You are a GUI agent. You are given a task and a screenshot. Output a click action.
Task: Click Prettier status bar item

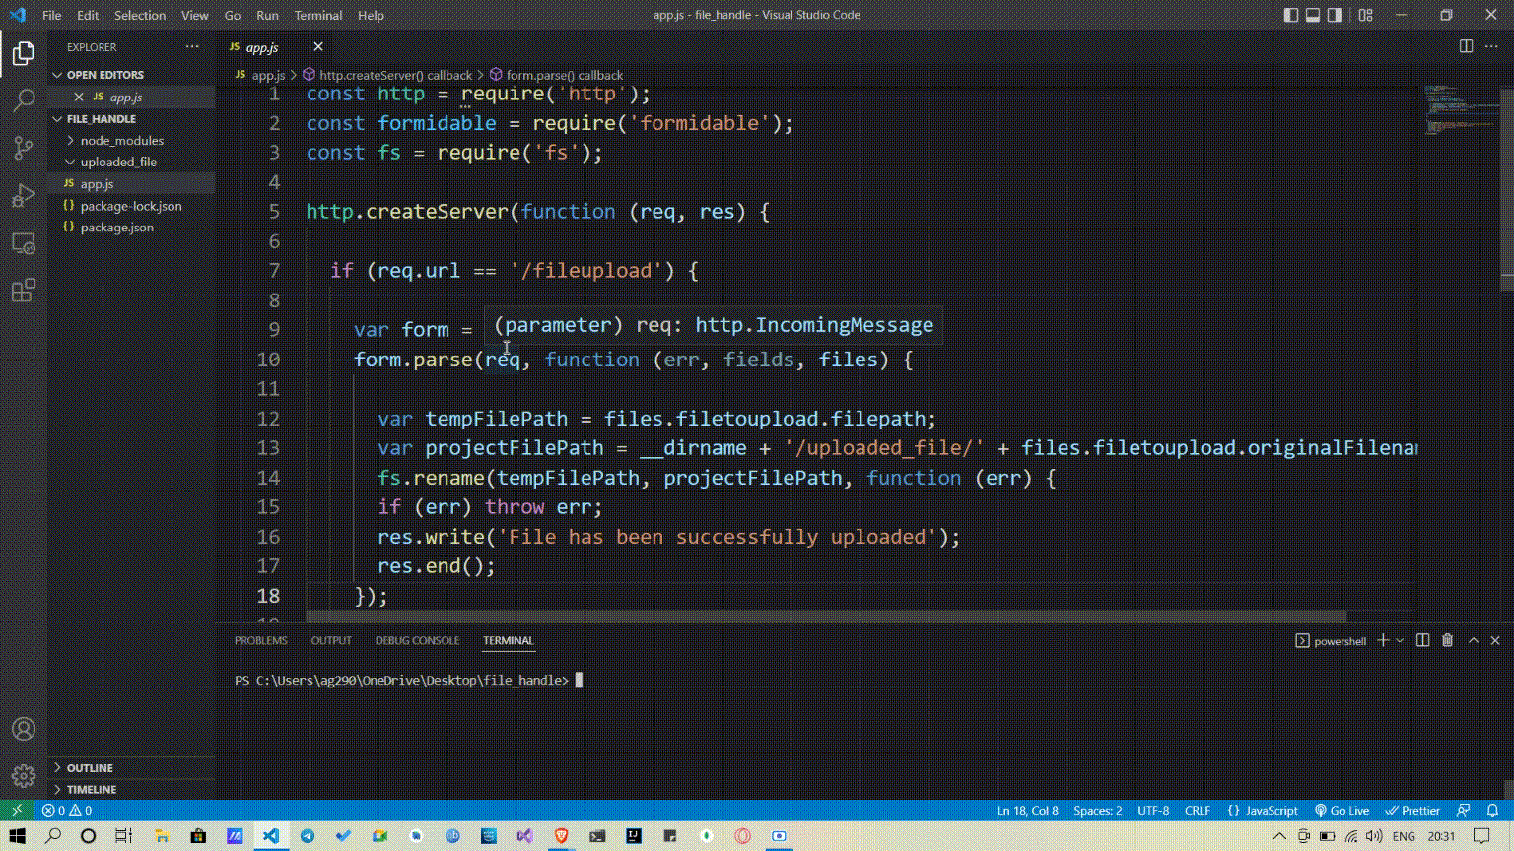(1412, 810)
